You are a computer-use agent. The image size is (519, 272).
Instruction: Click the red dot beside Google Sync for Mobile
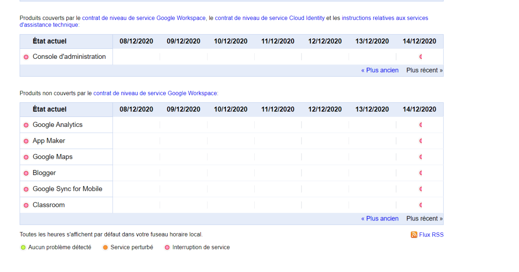pyautogui.click(x=26, y=189)
